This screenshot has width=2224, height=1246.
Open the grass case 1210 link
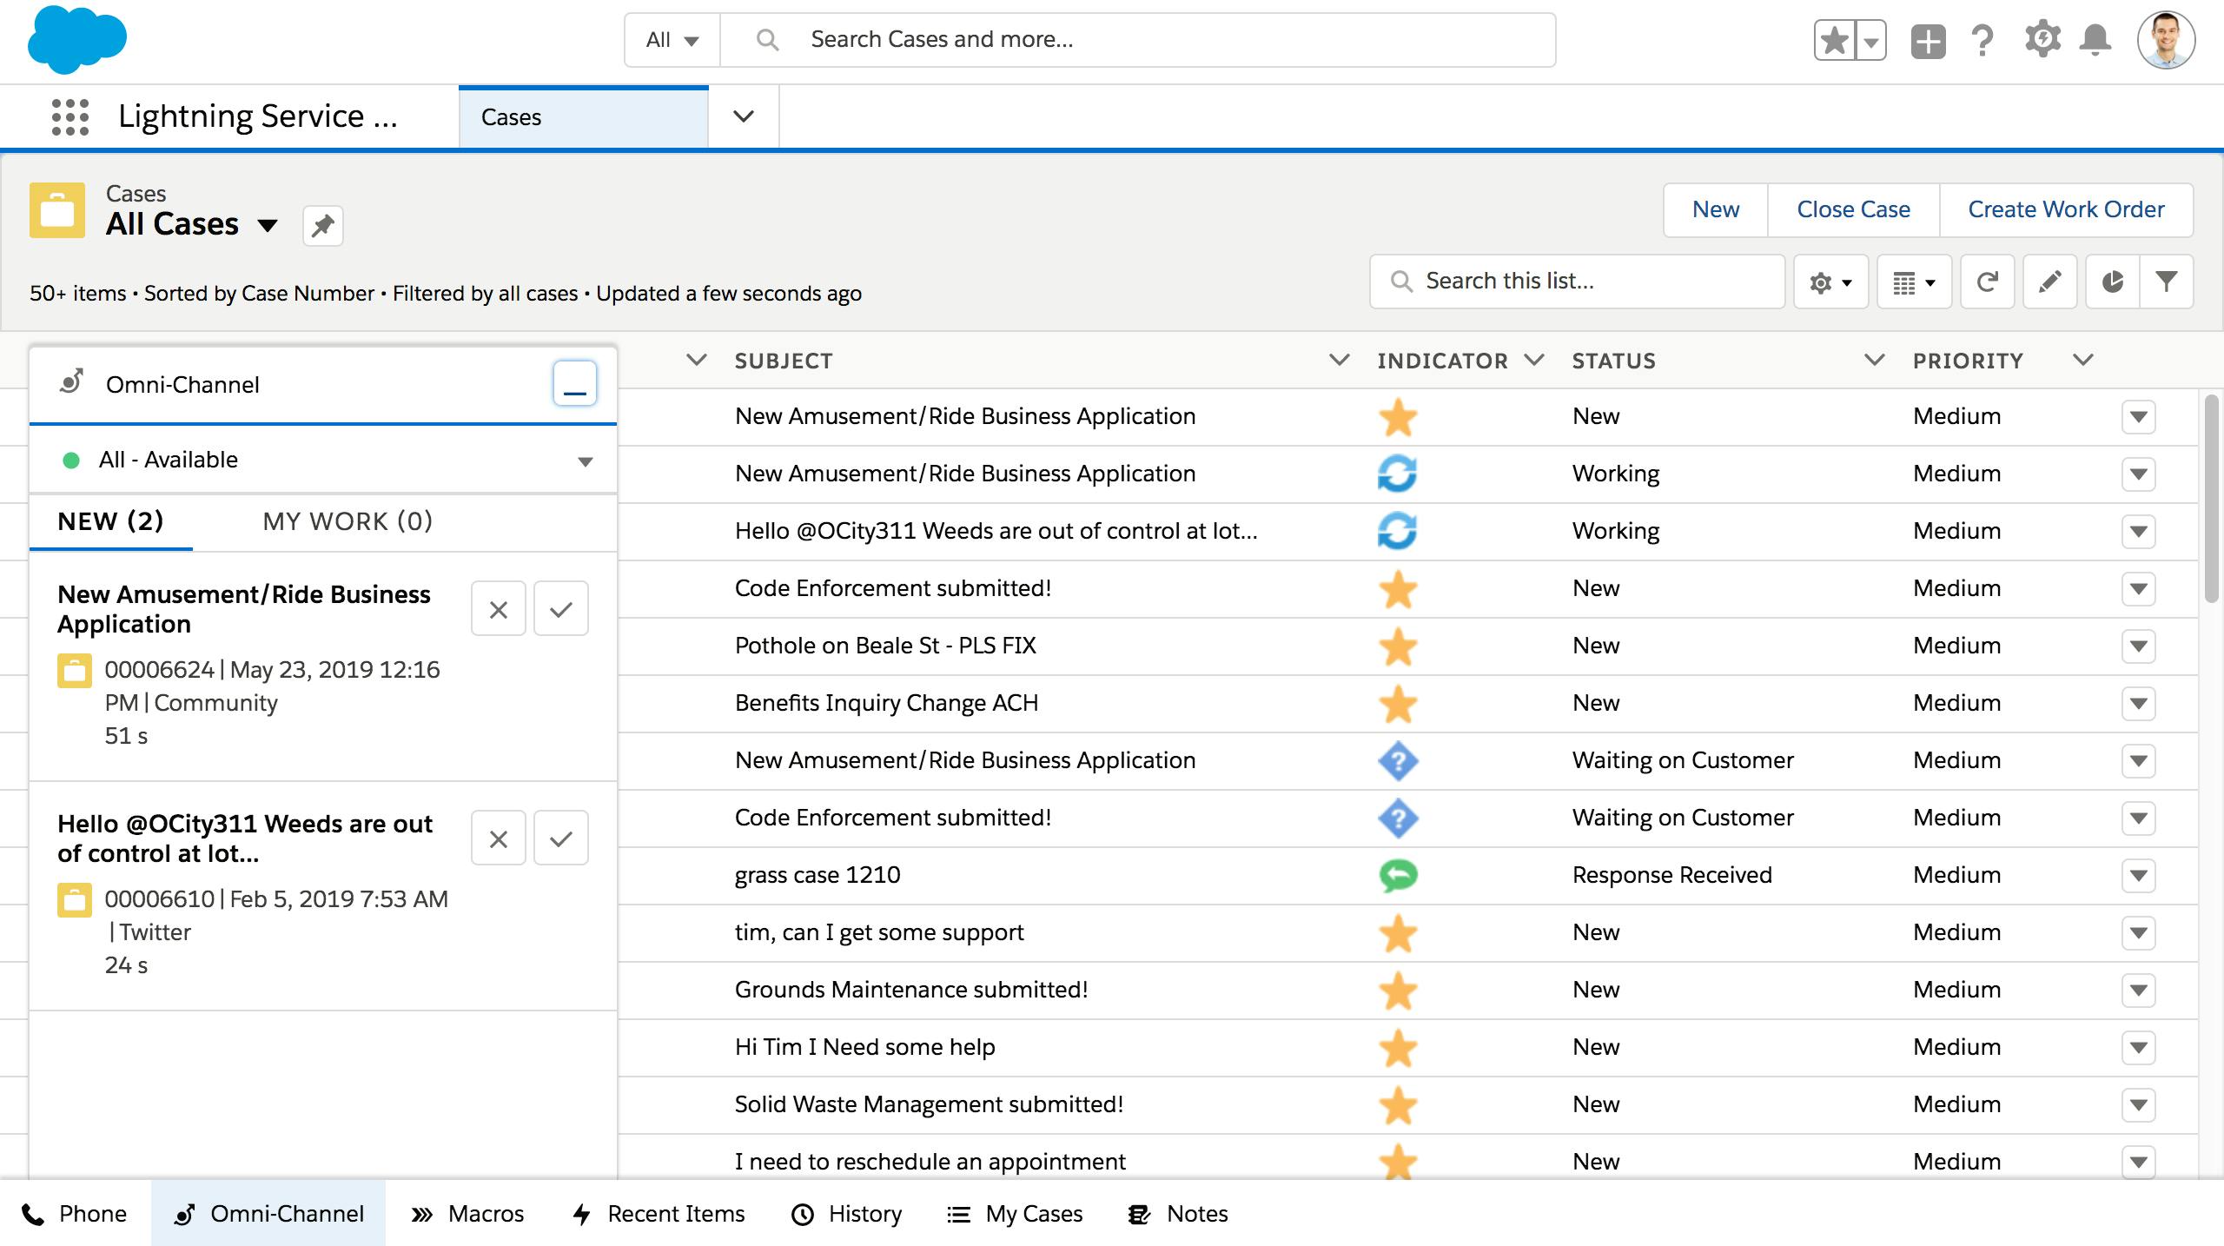click(x=817, y=875)
